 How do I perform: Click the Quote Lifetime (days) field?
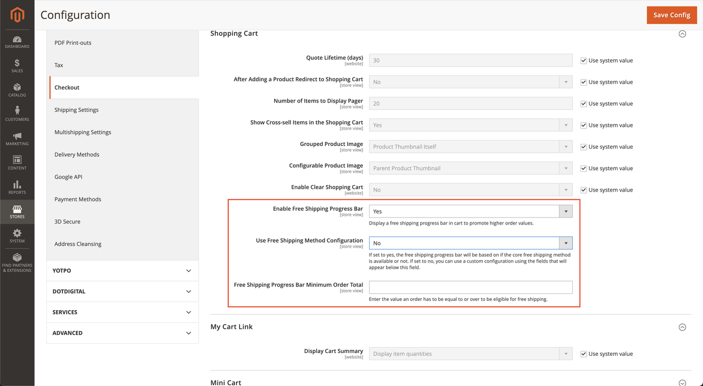[471, 60]
